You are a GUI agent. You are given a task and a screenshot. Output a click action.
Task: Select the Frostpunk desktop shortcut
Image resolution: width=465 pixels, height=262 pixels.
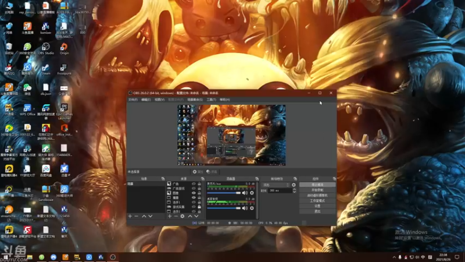point(64,69)
